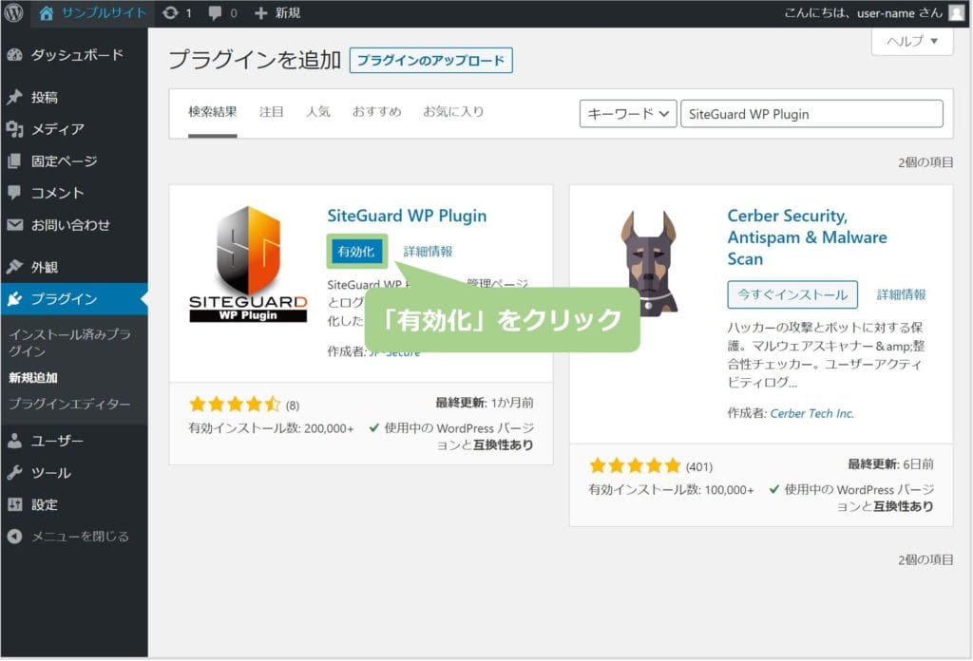Open インストール済みプラグイン submenu item
Image resolution: width=973 pixels, height=661 pixels.
70,342
